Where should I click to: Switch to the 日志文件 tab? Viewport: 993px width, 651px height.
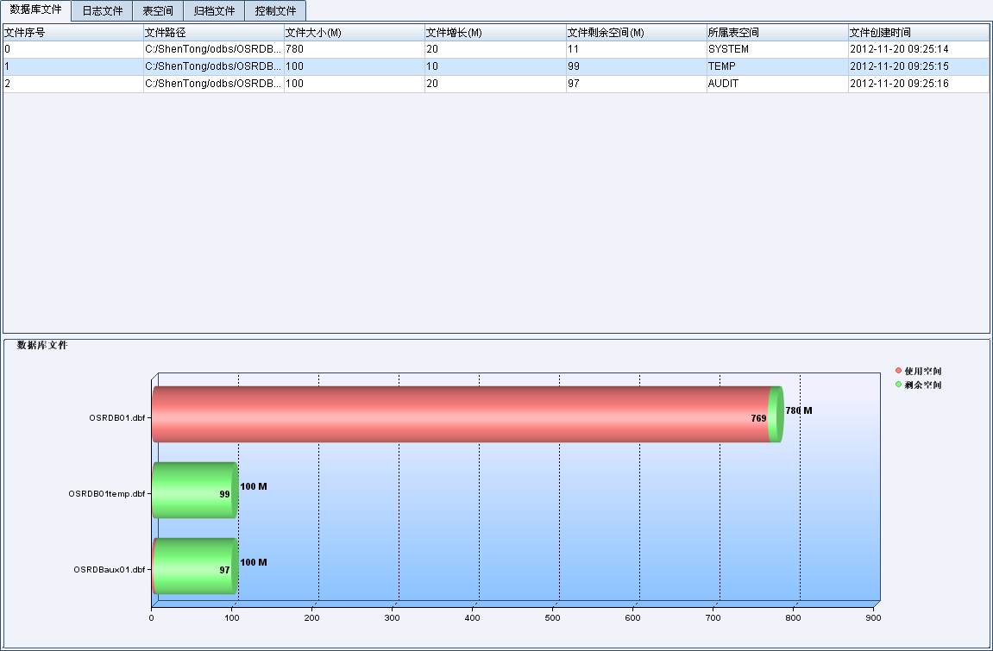pyautogui.click(x=103, y=11)
